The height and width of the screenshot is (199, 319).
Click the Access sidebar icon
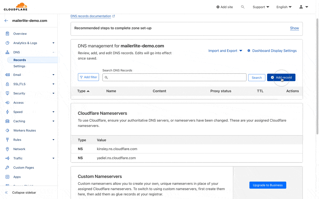pyautogui.click(x=7, y=103)
